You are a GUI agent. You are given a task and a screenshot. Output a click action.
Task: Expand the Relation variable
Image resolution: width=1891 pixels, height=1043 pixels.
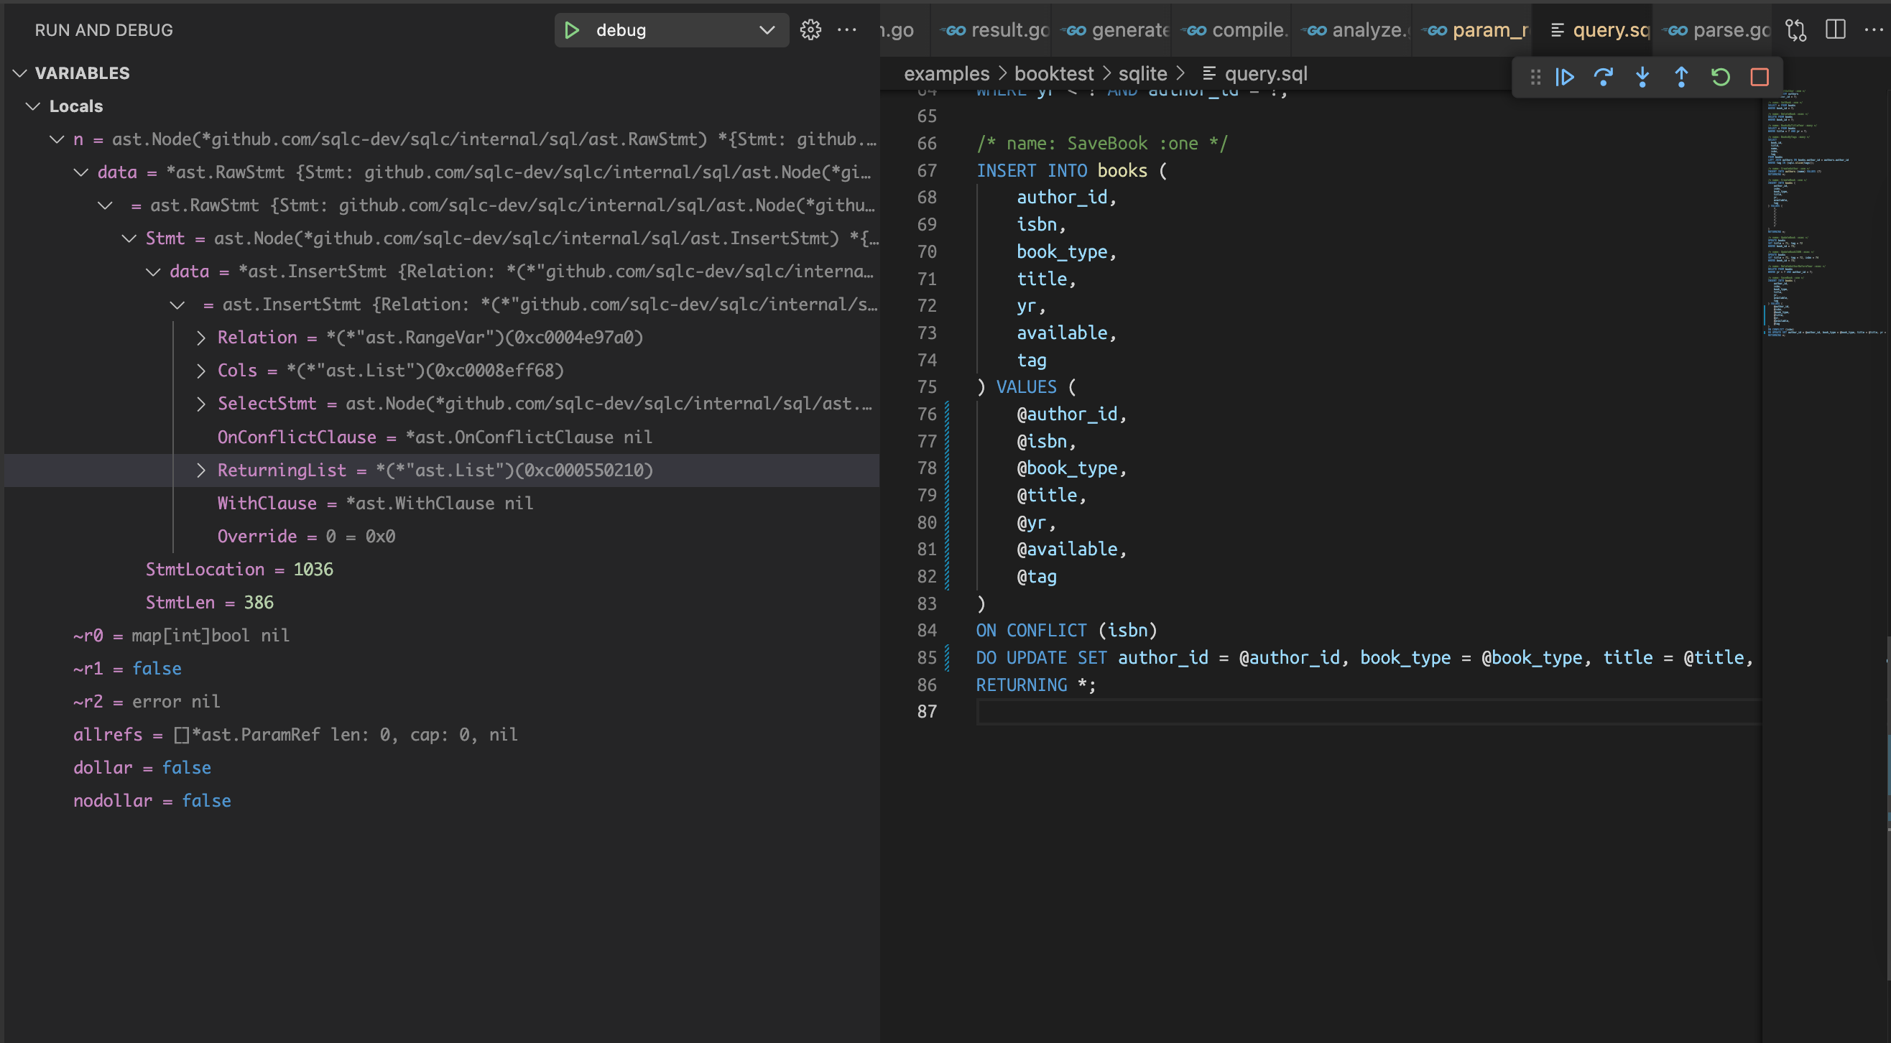point(201,338)
